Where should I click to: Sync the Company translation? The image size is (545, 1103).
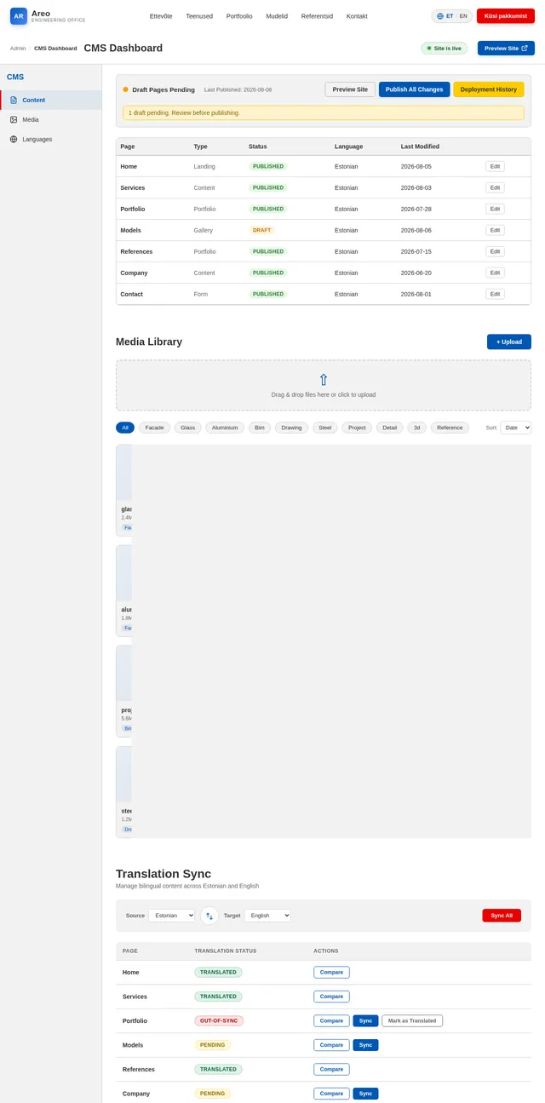[x=366, y=1094]
